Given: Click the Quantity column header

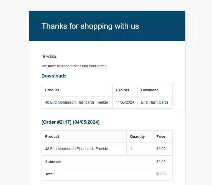Looking at the screenshot, I should point(137,136).
